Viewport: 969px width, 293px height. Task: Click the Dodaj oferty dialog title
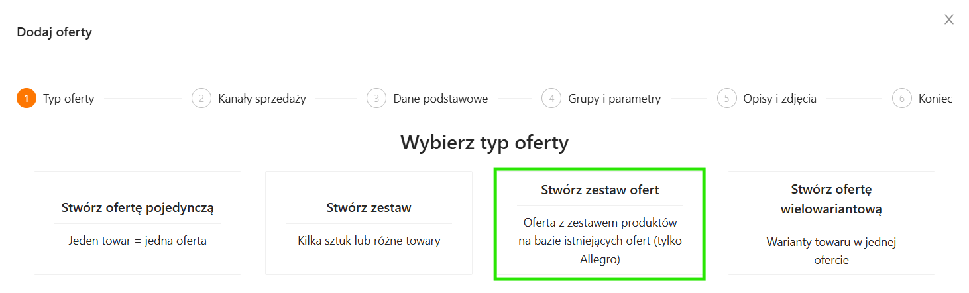click(54, 32)
